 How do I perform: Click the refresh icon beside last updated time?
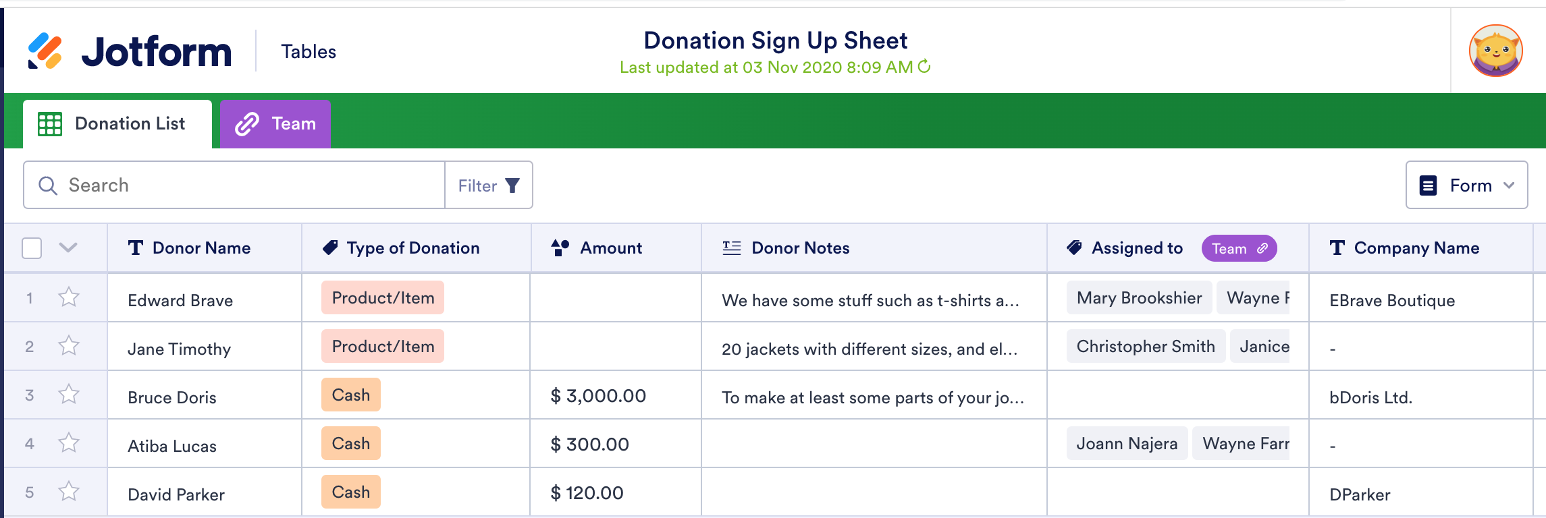(924, 66)
